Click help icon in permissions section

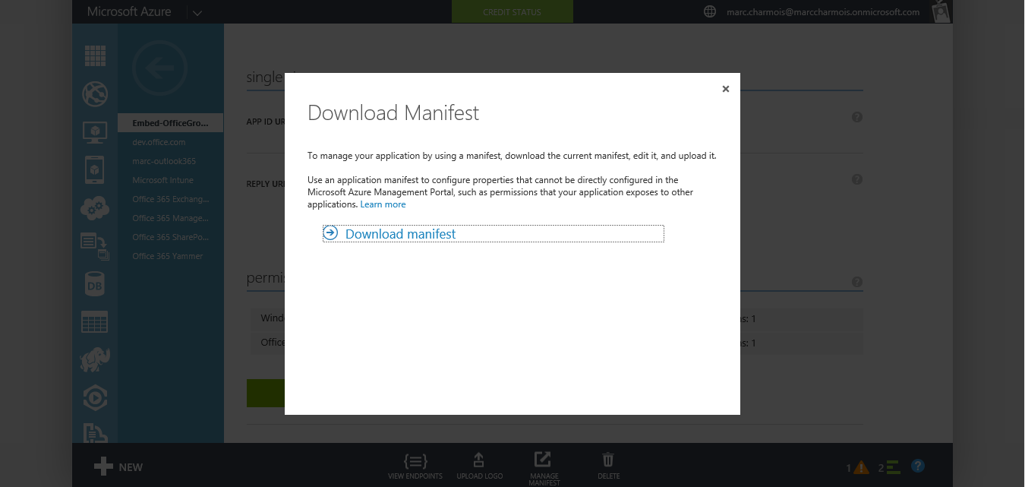click(857, 282)
